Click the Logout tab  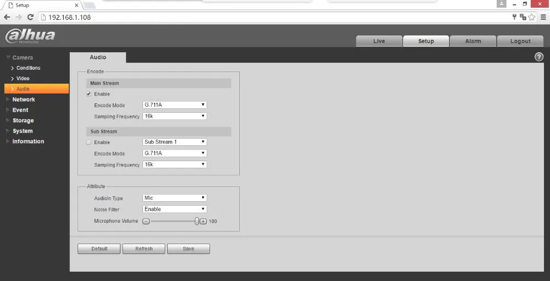pyautogui.click(x=520, y=41)
